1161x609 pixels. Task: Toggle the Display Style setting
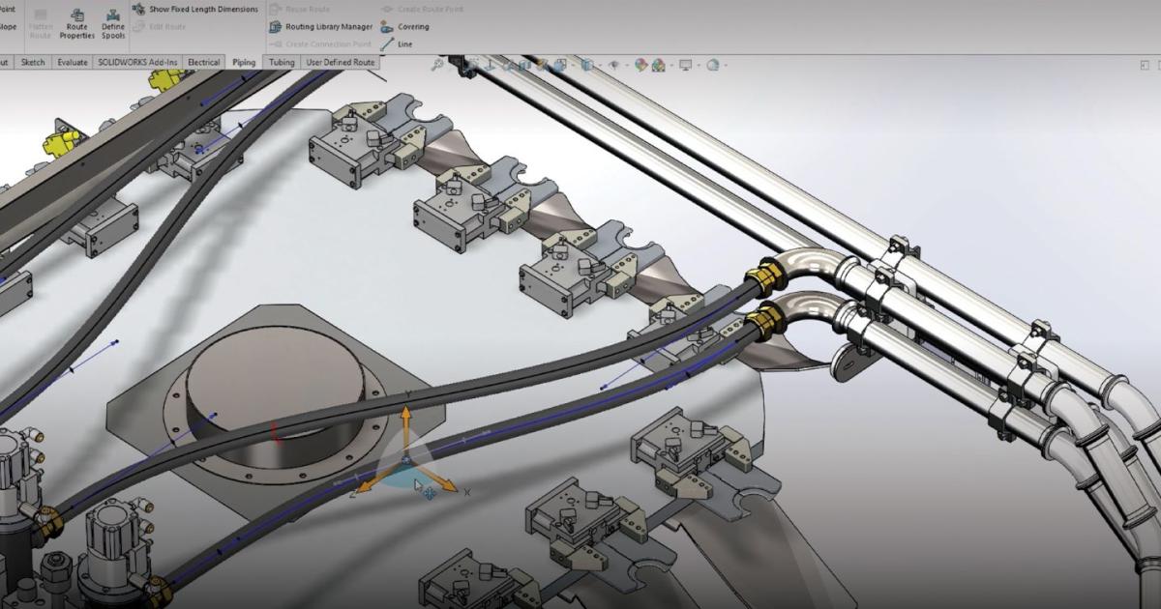pos(587,66)
